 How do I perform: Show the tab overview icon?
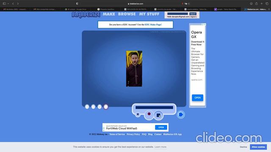click(x=267, y=4)
